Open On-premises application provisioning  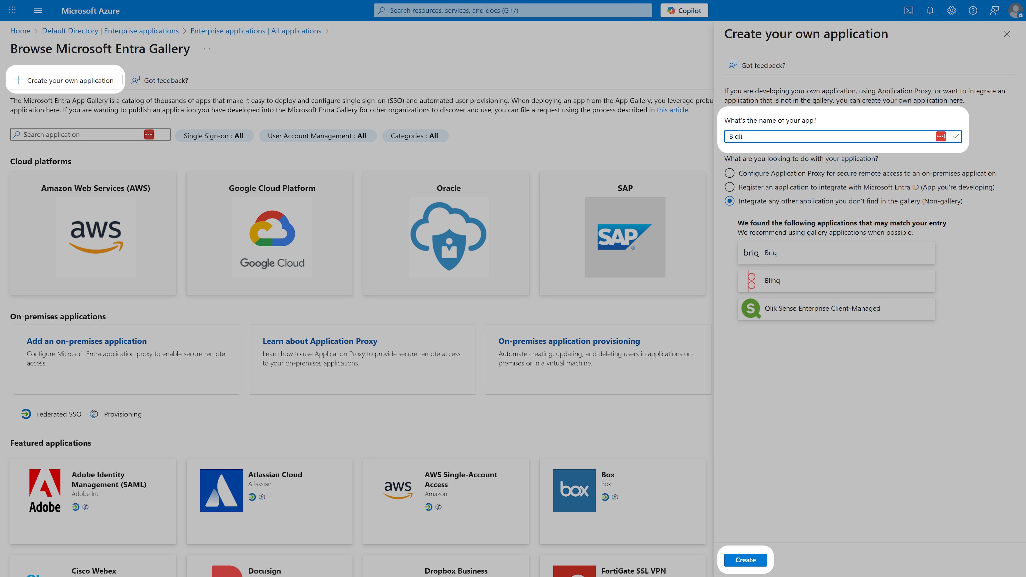(569, 341)
